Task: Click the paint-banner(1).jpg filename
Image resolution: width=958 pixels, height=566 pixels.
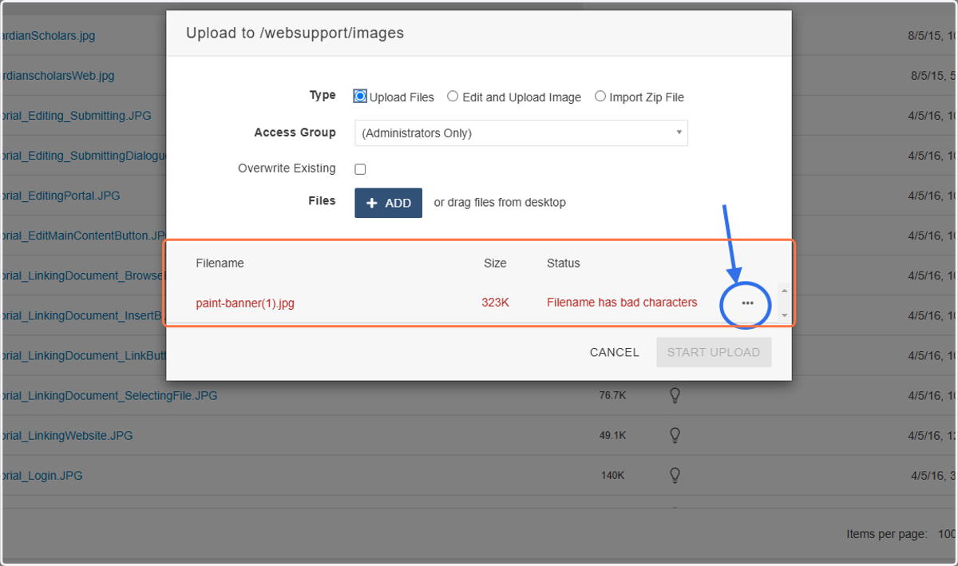Action: coord(245,303)
